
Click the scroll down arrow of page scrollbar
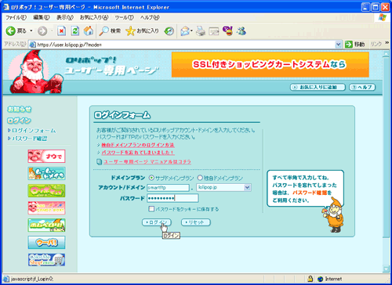[x=386, y=269]
